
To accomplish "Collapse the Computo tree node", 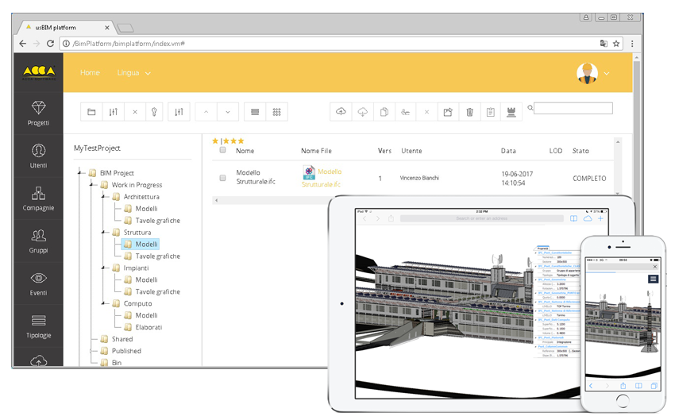I will pyautogui.click(x=103, y=303).
